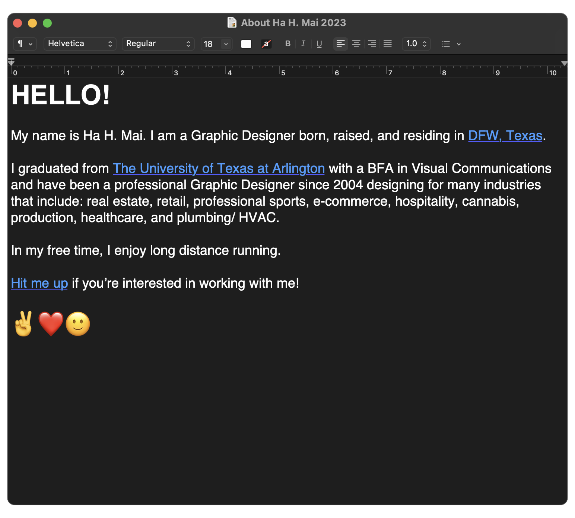This screenshot has width=575, height=518.
Task: Click the document proxy icon in title bar
Action: pyautogui.click(x=232, y=23)
